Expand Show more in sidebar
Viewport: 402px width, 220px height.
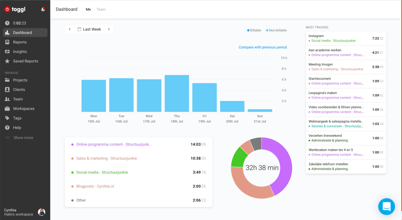click(23, 138)
